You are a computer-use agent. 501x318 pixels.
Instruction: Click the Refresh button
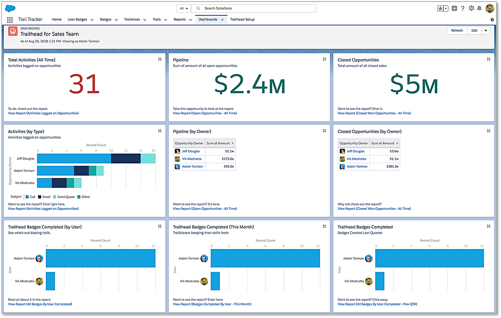tap(457, 30)
